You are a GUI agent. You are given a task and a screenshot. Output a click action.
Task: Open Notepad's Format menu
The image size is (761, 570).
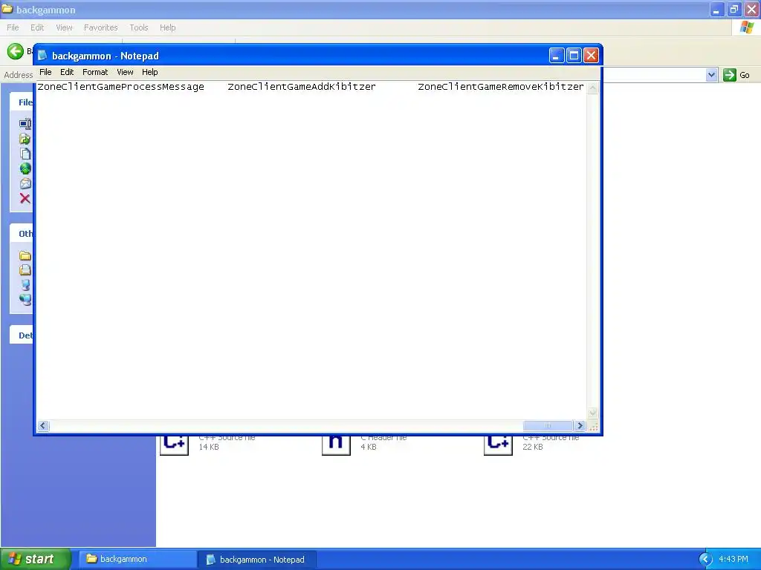pyautogui.click(x=95, y=72)
